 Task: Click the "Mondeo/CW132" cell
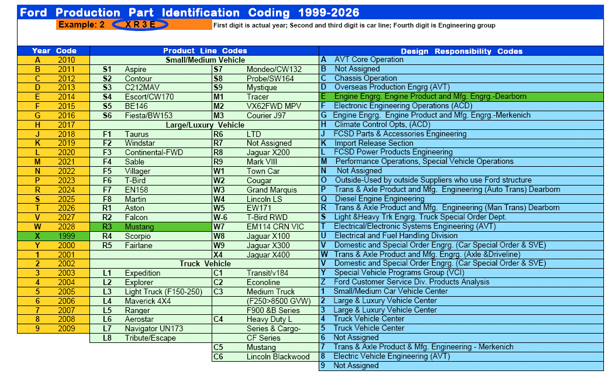(x=274, y=70)
